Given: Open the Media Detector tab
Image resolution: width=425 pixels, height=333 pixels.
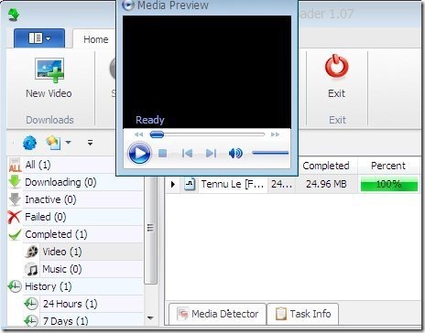Looking at the screenshot, I should (x=217, y=314).
